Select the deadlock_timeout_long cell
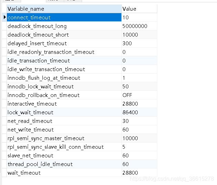217x185 pixels. pyautogui.click(x=64, y=26)
